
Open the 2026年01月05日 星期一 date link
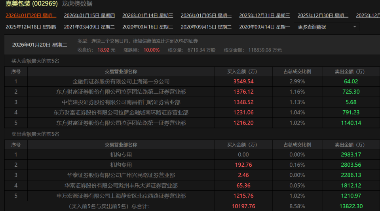coord(206,15)
